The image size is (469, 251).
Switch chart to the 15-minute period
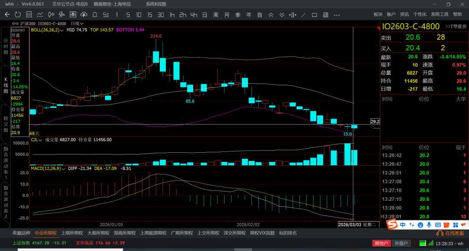[x=150, y=15]
